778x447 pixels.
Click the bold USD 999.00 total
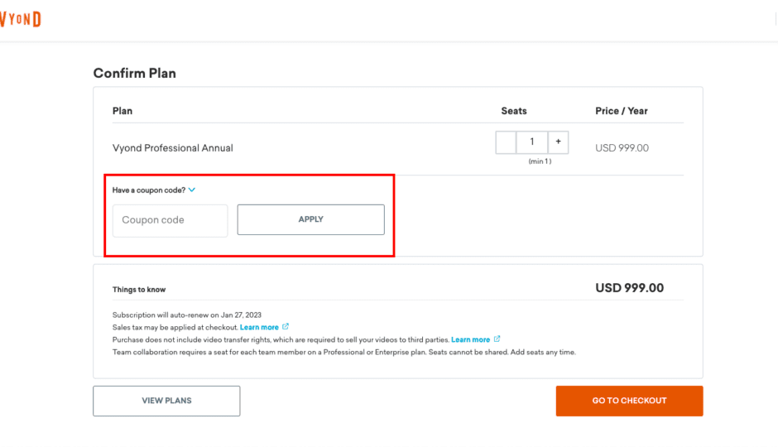click(x=629, y=288)
